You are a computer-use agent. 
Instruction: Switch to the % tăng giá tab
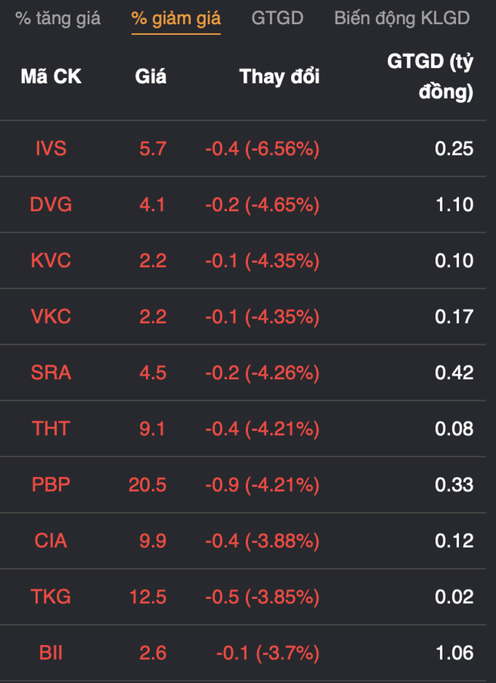point(58,18)
